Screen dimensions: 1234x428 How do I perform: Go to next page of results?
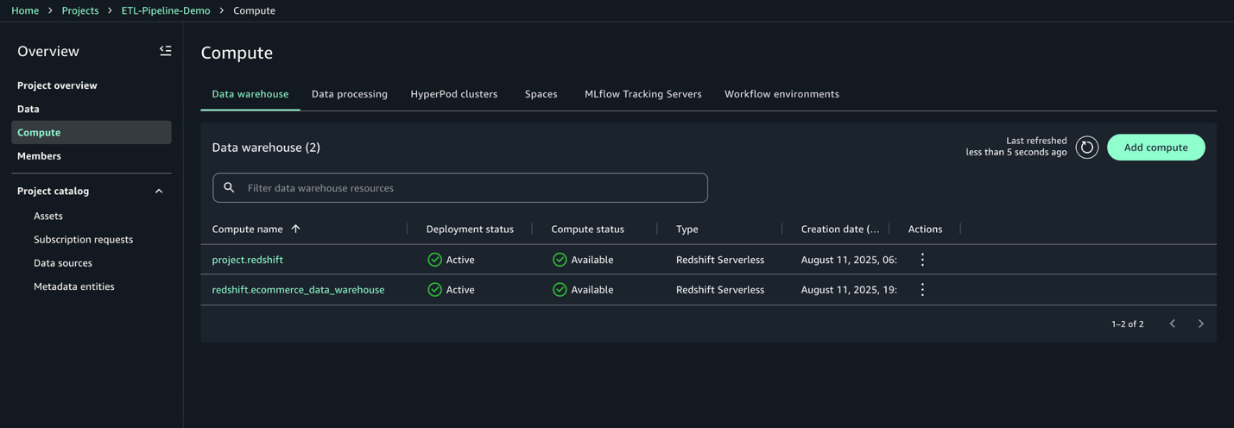tap(1200, 324)
